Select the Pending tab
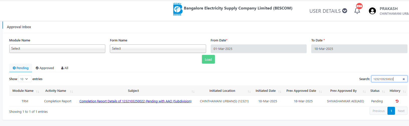This screenshot has height=126, width=409. click(21, 68)
